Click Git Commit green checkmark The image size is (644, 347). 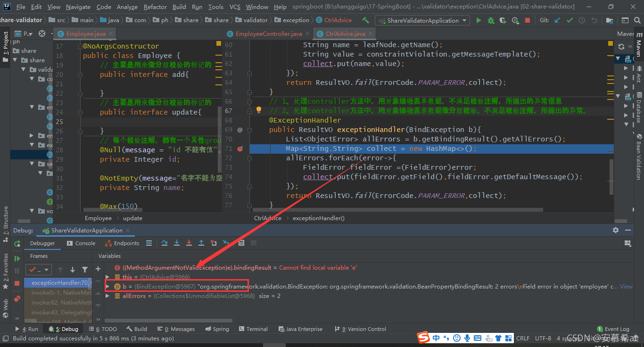tap(570, 20)
